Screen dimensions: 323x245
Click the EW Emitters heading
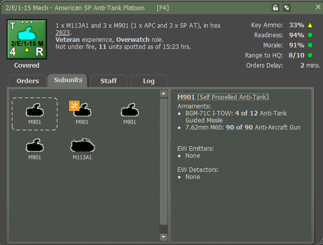(196, 149)
